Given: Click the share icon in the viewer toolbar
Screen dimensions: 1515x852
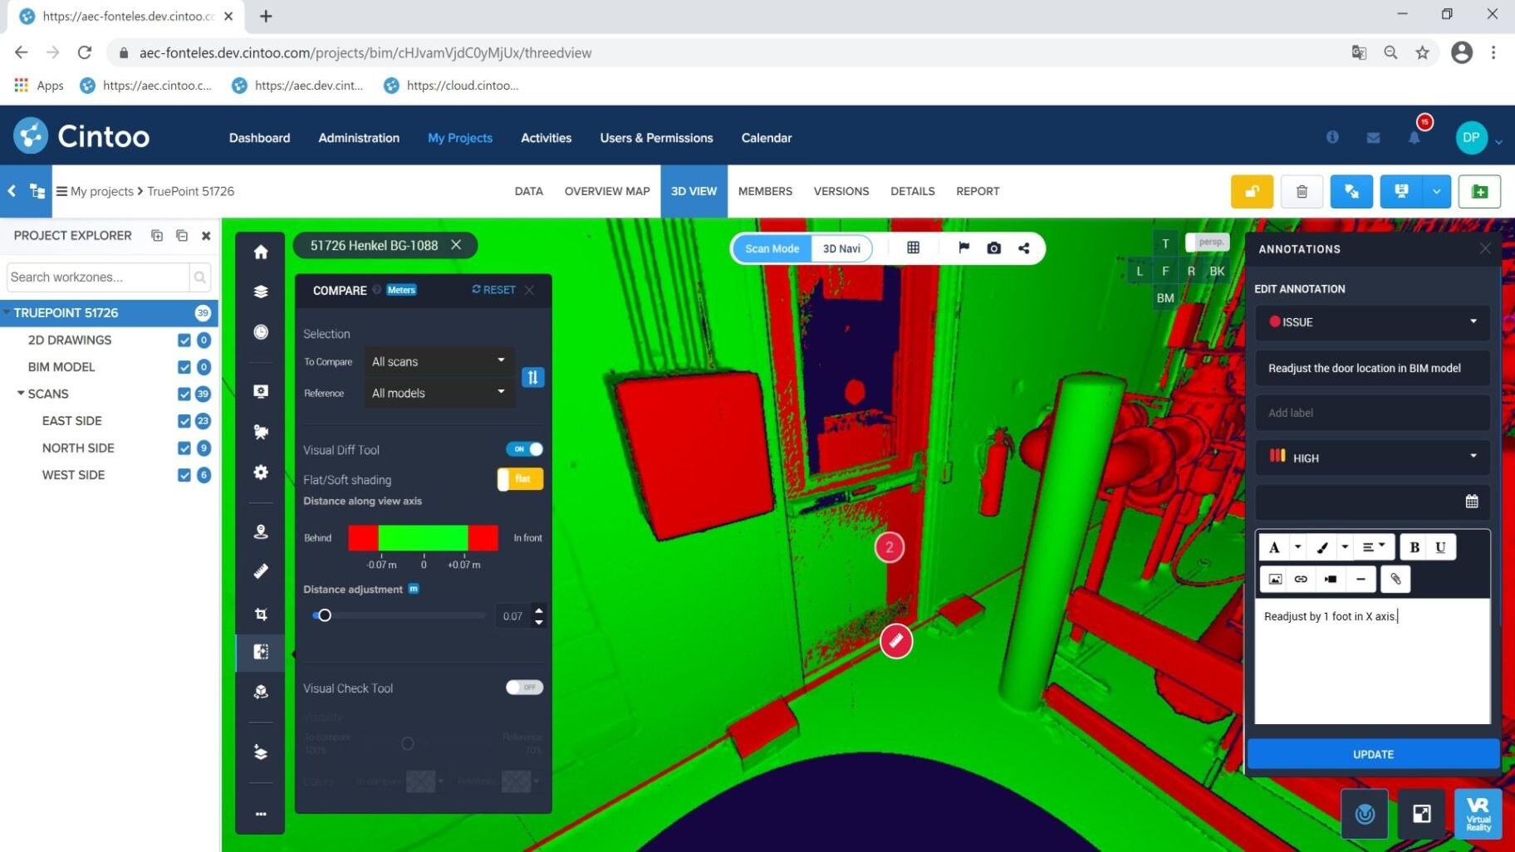Looking at the screenshot, I should point(1023,247).
